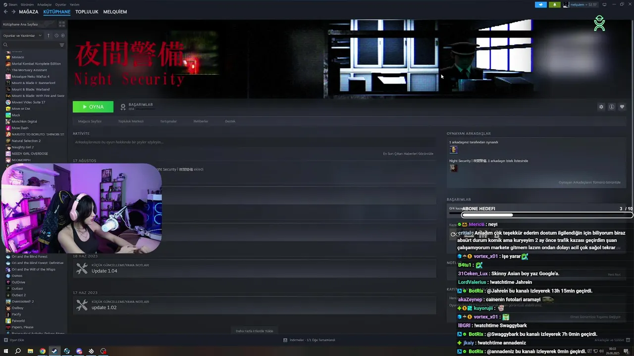The height and width of the screenshot is (356, 634).
Task: Click the sort up-arrow icon in library sidebar
Action: pyautogui.click(x=49, y=36)
